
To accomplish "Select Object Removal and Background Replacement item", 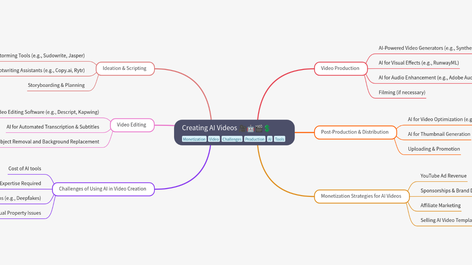I will [49, 142].
